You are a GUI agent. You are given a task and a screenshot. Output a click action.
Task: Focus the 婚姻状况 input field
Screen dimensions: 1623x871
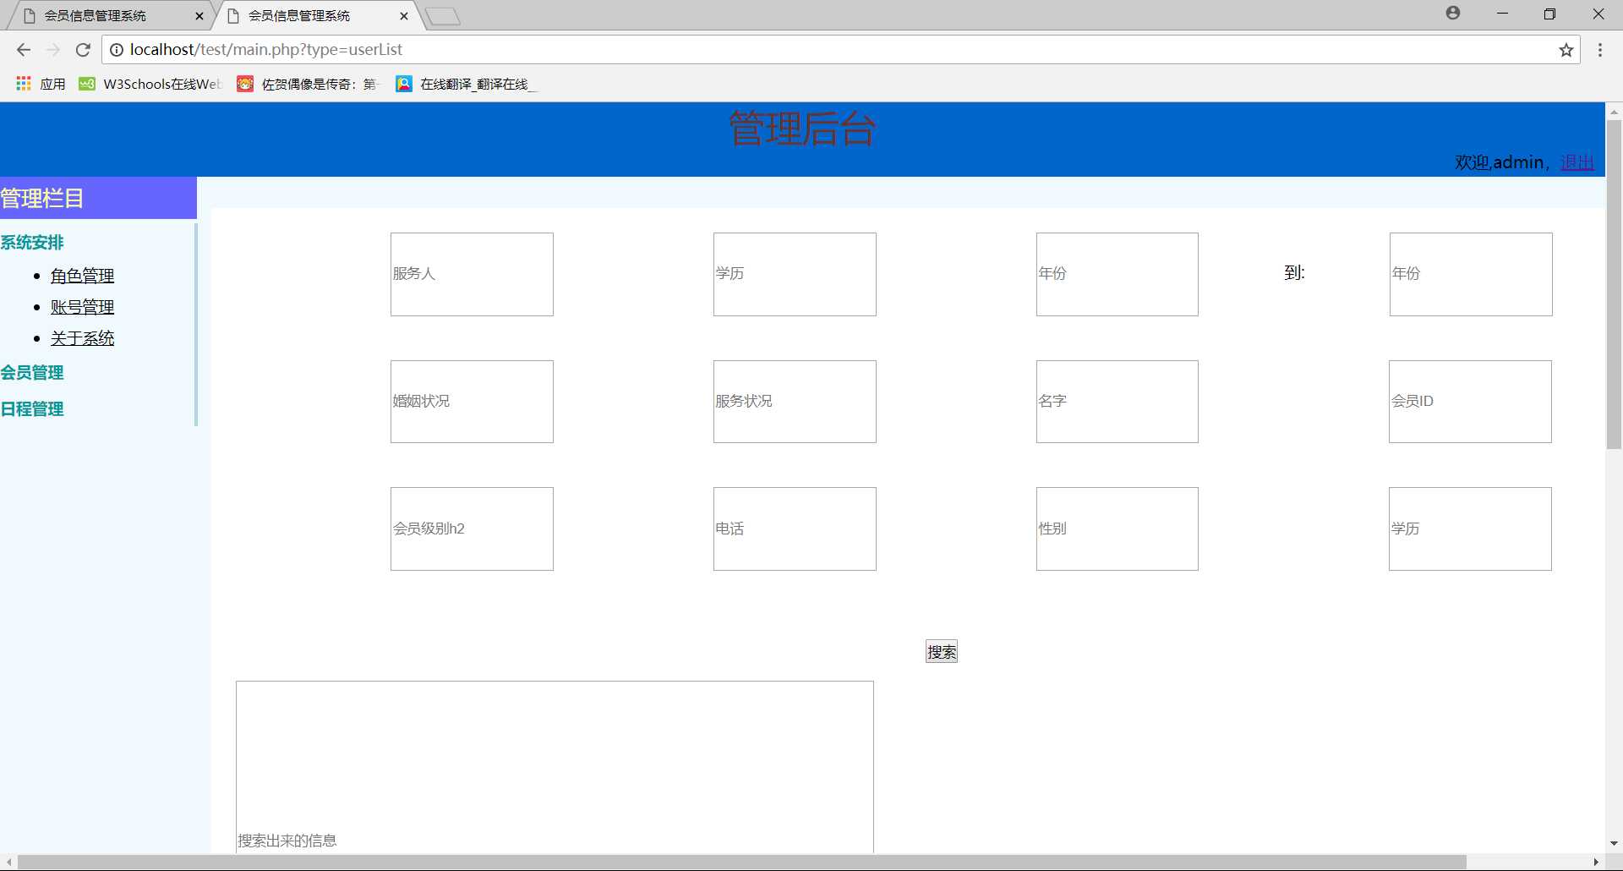(472, 402)
